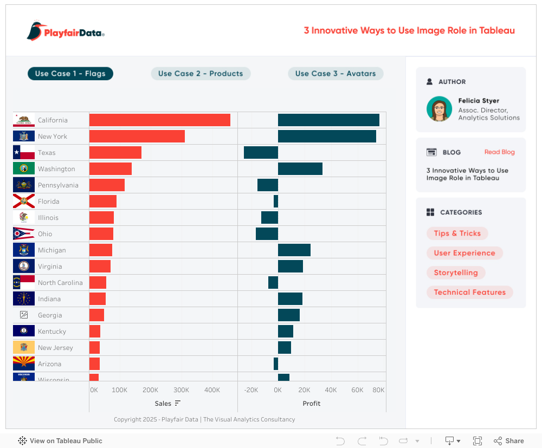
Task: Click the Undo icon in bottom toolbar
Action: 340,441
